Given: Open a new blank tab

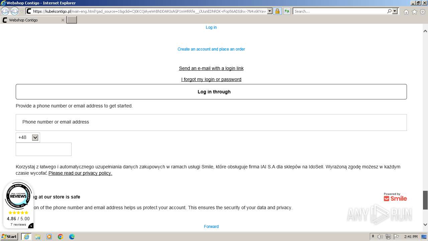Looking at the screenshot, I should (72, 20).
